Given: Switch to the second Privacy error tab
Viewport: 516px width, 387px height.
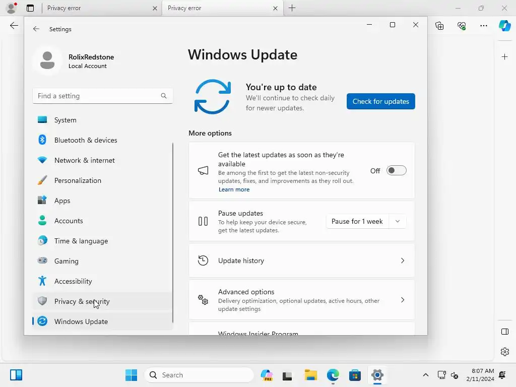Looking at the screenshot, I should tap(222, 8).
